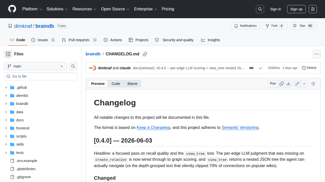The width and height of the screenshot is (325, 182).
Task: Open the dimknaf owner link
Action: tap(23, 26)
